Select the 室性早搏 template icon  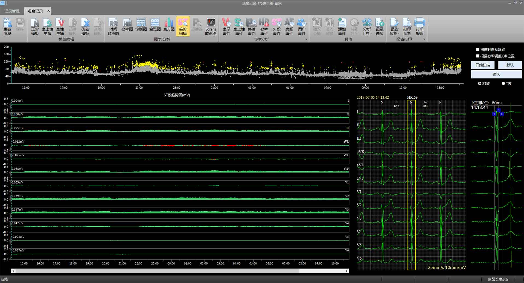coord(60,27)
